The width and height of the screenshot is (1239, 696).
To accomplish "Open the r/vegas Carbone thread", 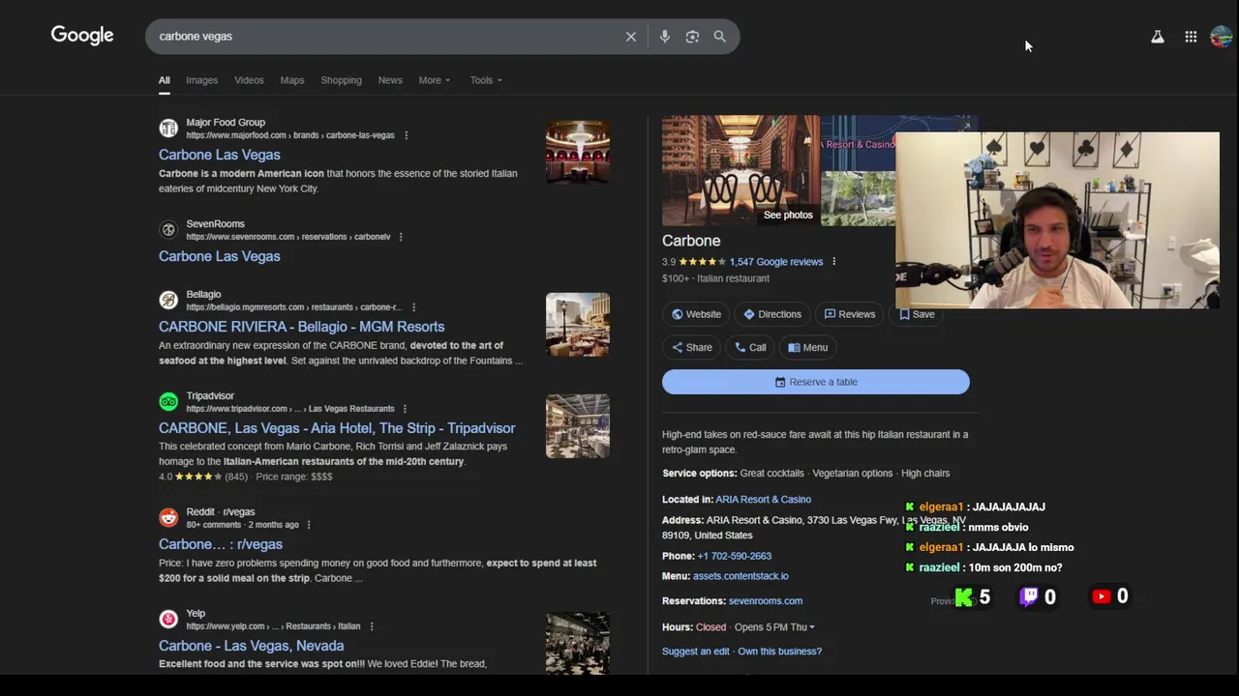I will pos(221,544).
